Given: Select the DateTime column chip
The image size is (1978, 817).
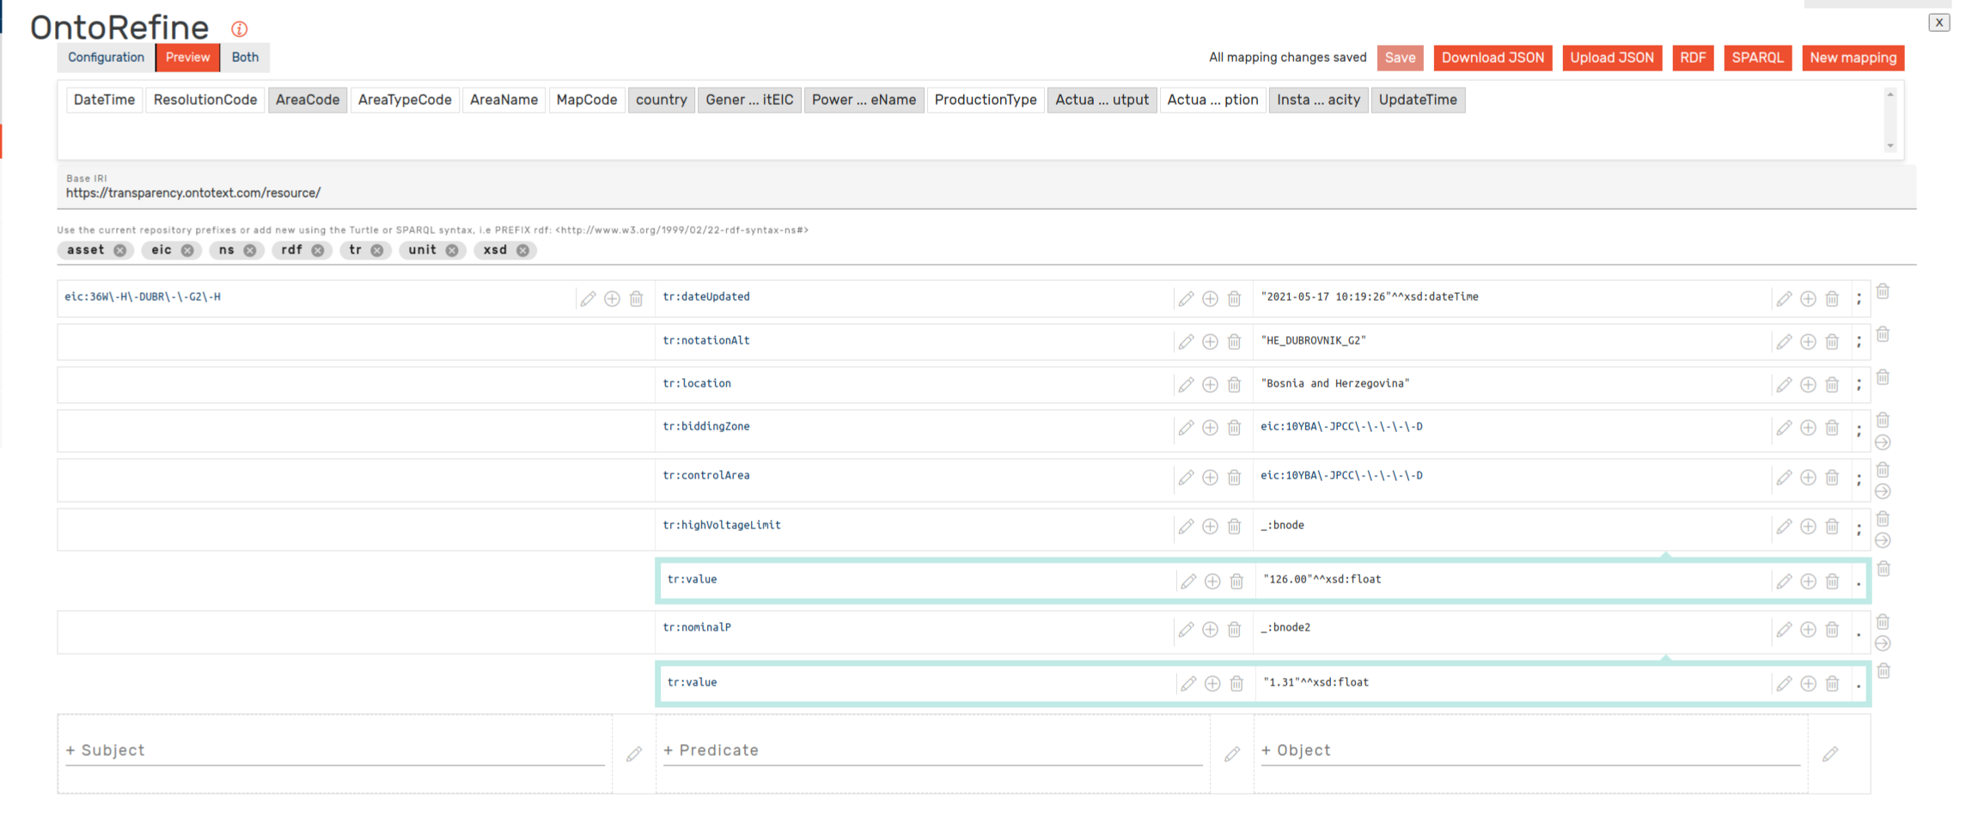Looking at the screenshot, I should point(104,100).
